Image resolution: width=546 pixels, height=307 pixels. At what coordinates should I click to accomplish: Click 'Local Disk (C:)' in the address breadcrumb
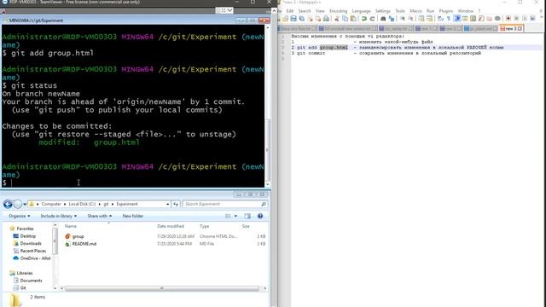tap(82, 204)
